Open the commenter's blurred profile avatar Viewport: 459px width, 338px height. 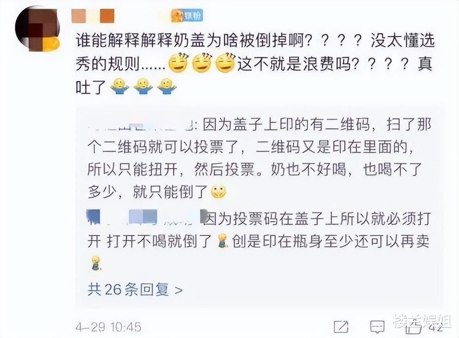37,28
